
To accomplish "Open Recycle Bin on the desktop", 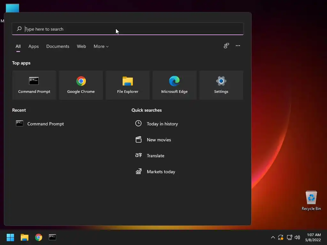I will 311,201.
